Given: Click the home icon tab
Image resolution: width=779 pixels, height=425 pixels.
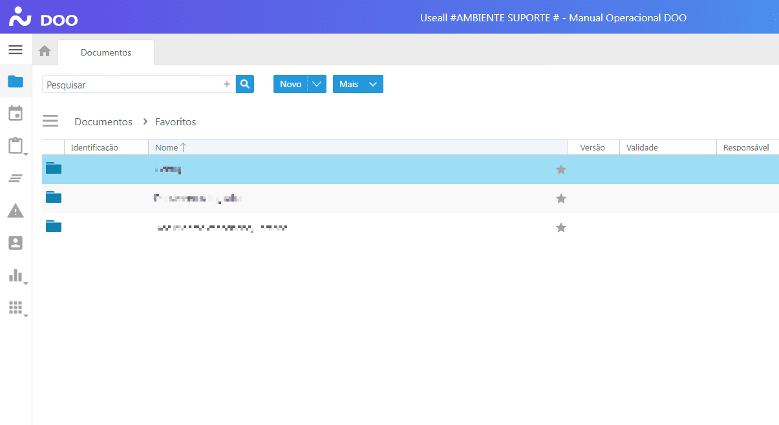Looking at the screenshot, I should [x=45, y=52].
